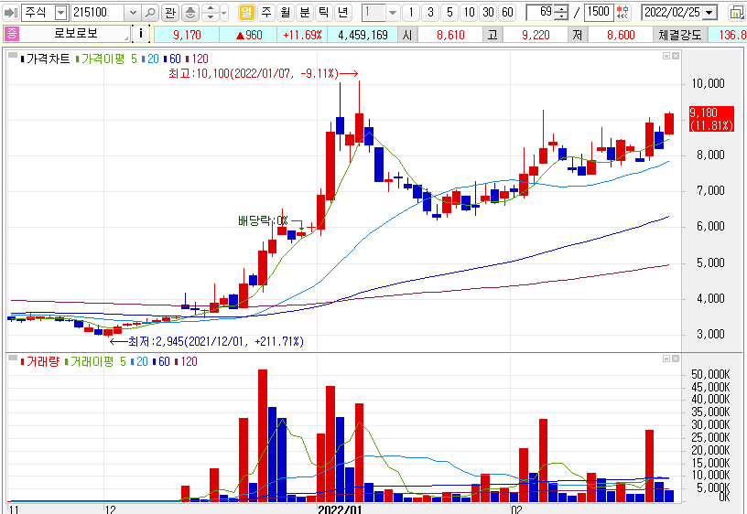Screen dimensions: 747x514
Task: Click the 60 interval preset button
Action: coord(507,13)
